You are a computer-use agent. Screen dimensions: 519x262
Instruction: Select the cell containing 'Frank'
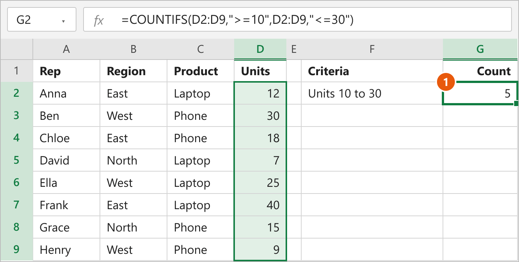(x=66, y=205)
